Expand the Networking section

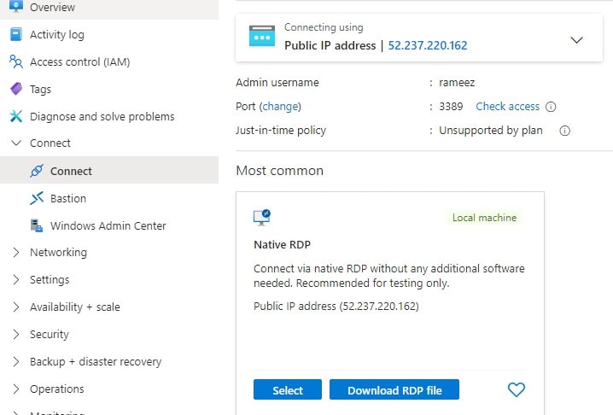pos(16,253)
